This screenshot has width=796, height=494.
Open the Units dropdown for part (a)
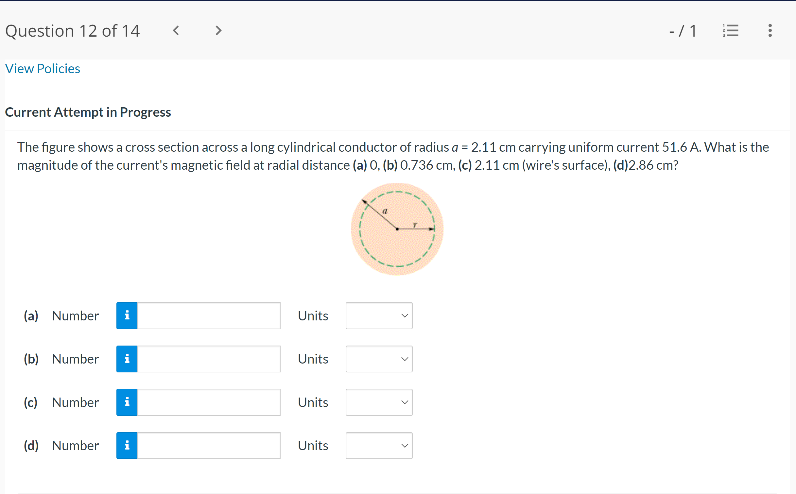pyautogui.click(x=379, y=315)
